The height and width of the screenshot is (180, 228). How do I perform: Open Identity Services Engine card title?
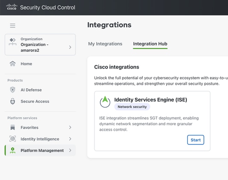tap(151, 100)
